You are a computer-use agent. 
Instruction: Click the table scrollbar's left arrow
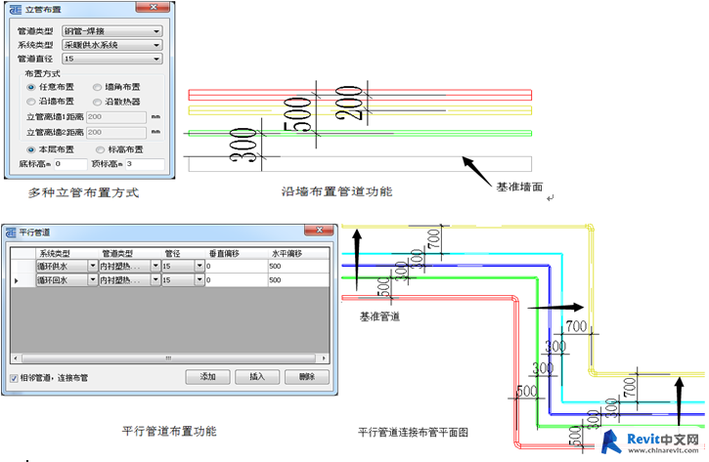point(16,358)
